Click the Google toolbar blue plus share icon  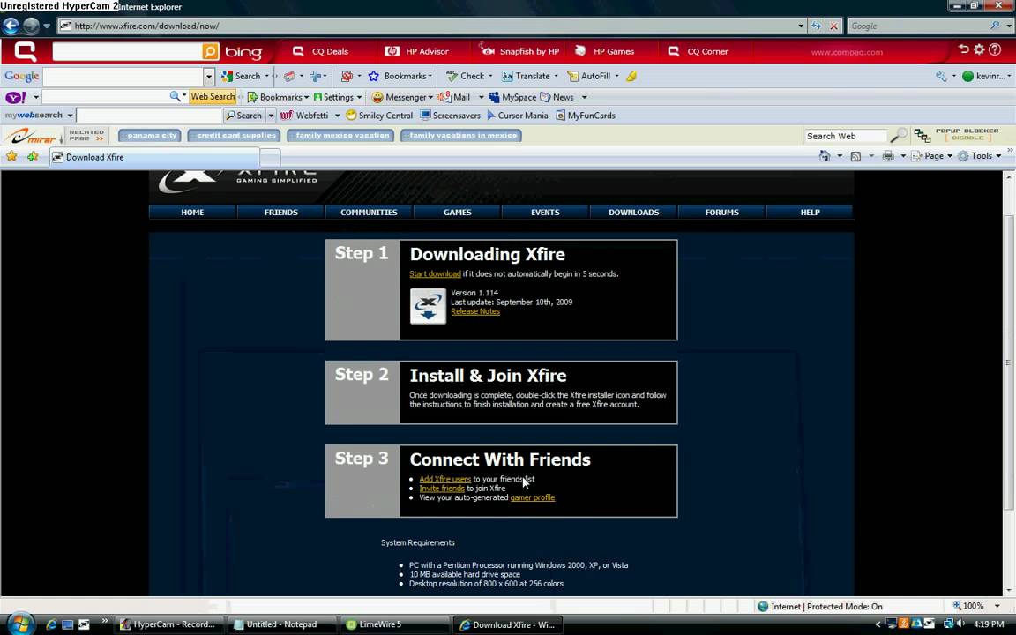click(x=316, y=76)
